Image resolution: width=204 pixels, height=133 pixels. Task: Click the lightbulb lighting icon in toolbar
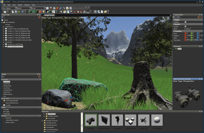point(44,12)
